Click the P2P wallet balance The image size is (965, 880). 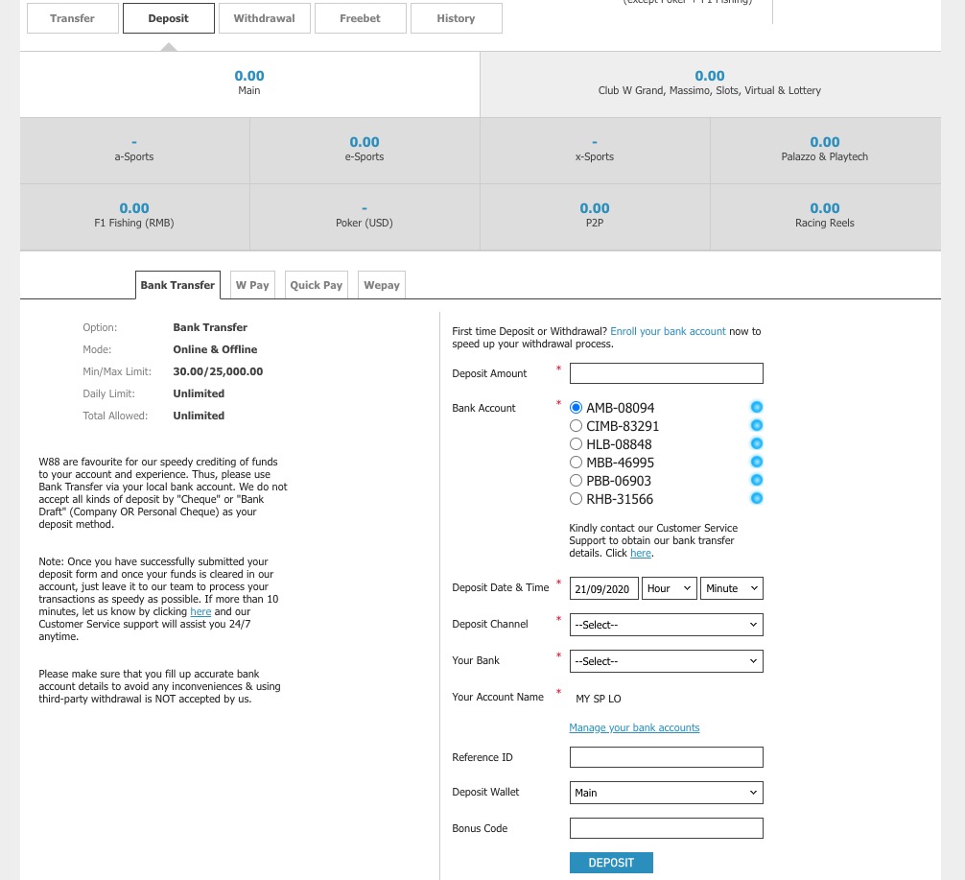[595, 209]
